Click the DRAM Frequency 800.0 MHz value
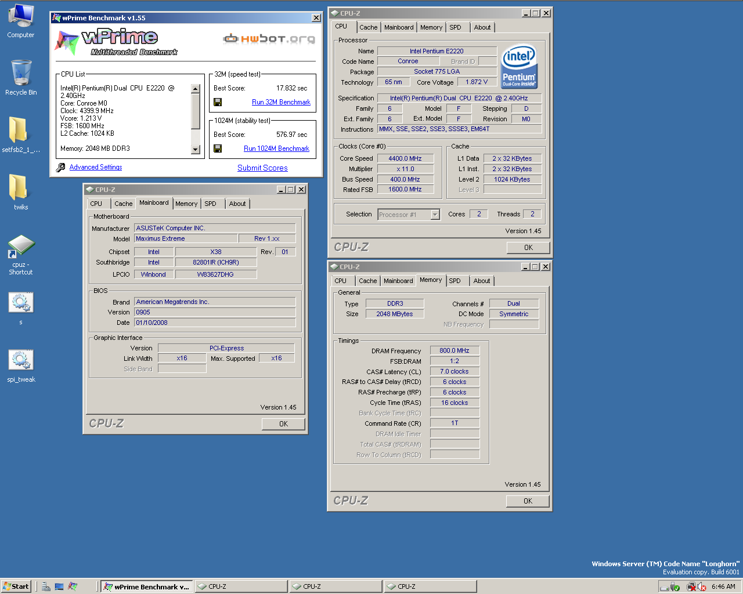The height and width of the screenshot is (594, 743). pos(455,350)
